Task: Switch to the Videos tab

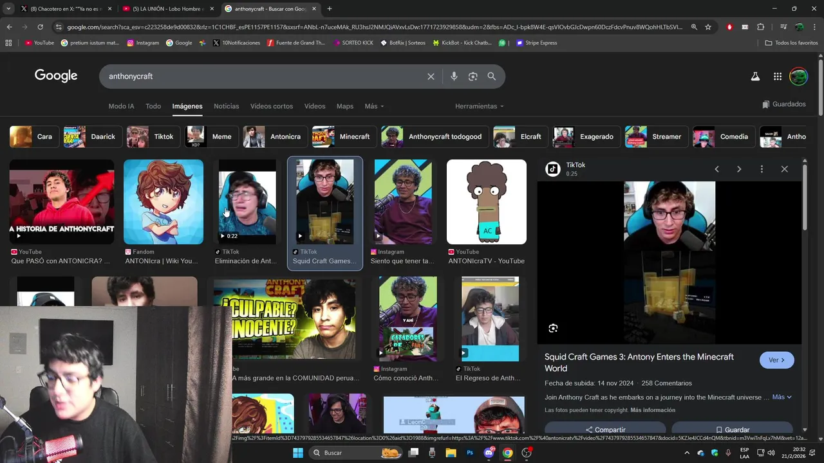Action: (315, 106)
